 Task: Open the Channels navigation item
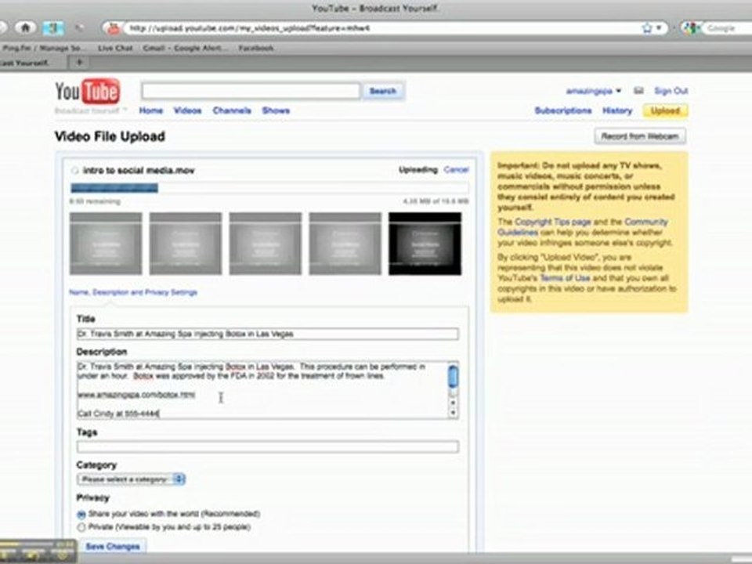click(232, 110)
